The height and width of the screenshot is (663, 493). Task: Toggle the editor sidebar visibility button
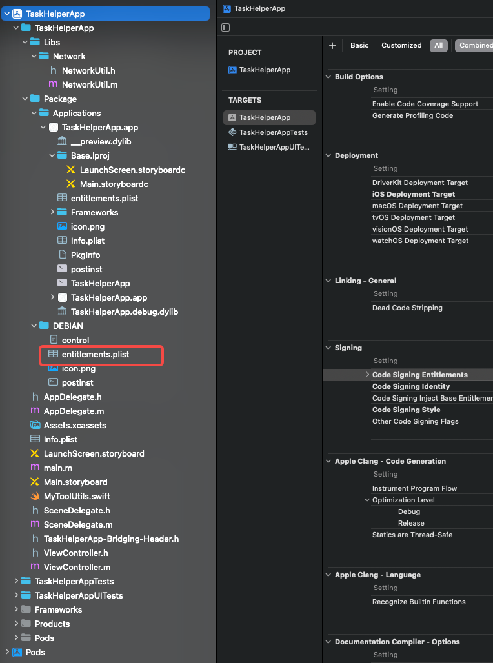225,27
